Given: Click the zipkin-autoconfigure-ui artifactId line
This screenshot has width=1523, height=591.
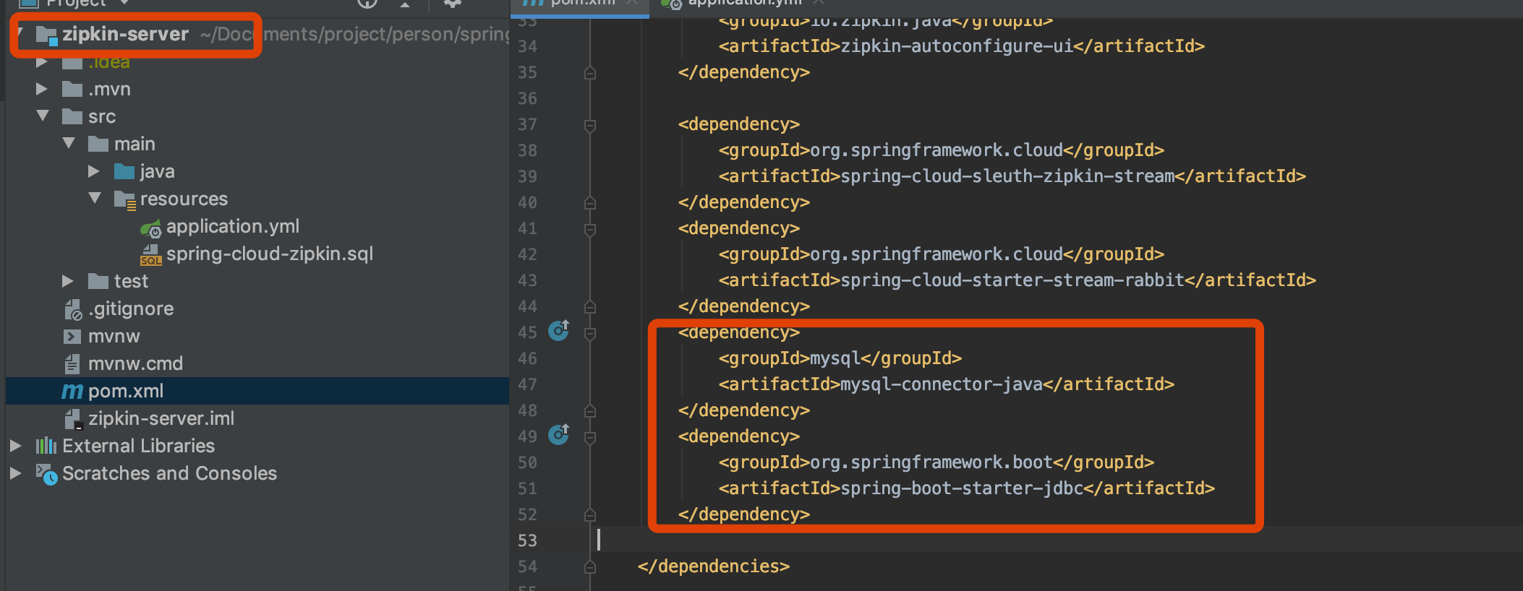Looking at the screenshot, I should pos(962,46).
